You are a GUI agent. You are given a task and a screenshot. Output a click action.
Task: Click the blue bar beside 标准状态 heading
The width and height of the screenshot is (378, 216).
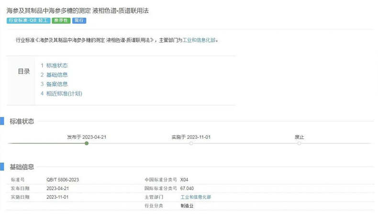[x=2, y=121]
